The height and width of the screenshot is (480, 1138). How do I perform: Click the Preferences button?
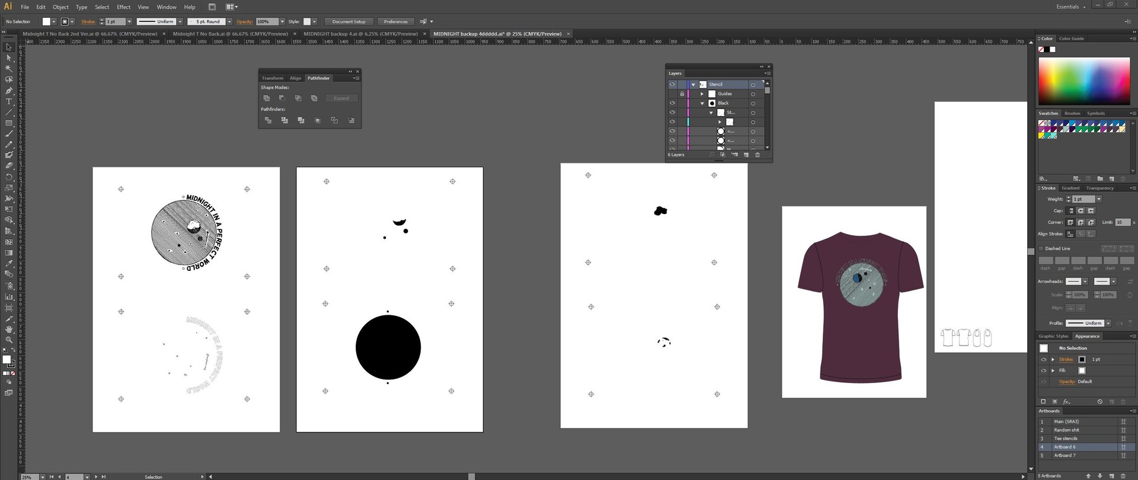pos(395,21)
